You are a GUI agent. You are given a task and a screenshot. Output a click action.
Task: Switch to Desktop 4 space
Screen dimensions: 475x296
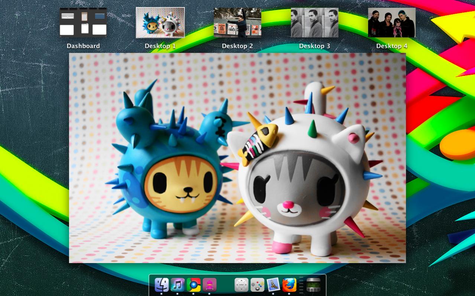[392, 22]
